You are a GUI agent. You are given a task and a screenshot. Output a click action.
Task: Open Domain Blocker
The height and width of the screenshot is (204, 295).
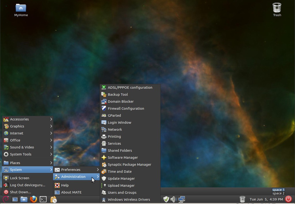pos(130,102)
